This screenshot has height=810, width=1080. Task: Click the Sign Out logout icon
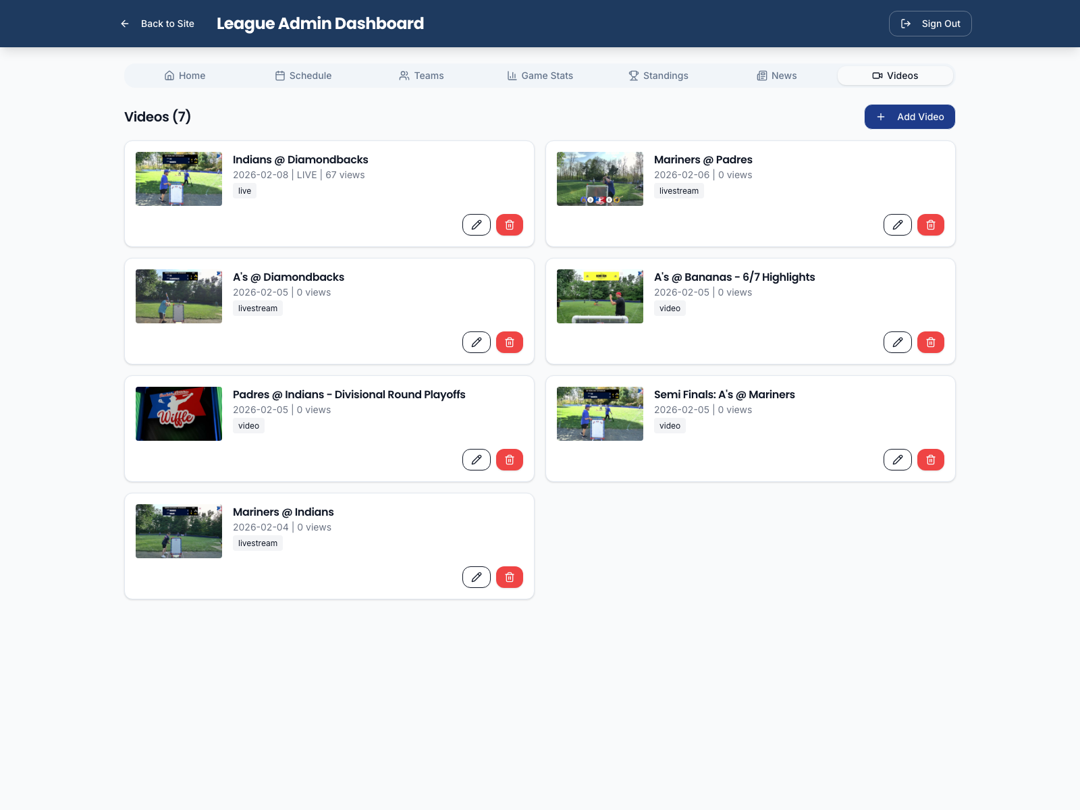pyautogui.click(x=907, y=24)
